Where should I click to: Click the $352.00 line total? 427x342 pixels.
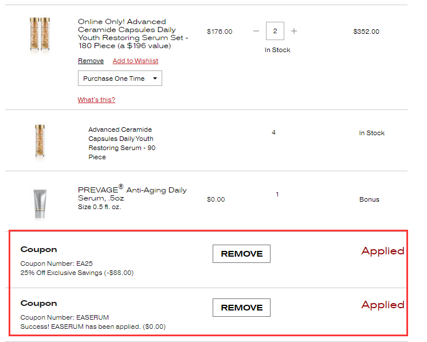click(366, 32)
